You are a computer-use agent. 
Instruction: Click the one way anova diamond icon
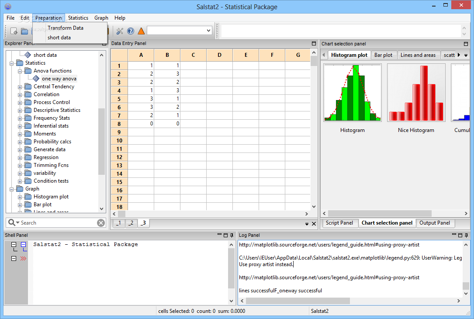pyautogui.click(x=36, y=79)
